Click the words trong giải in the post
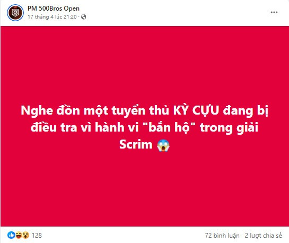The image size is (289, 243). (229, 127)
